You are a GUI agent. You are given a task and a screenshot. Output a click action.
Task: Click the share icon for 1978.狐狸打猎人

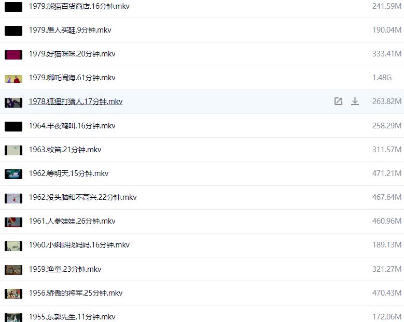click(x=338, y=101)
